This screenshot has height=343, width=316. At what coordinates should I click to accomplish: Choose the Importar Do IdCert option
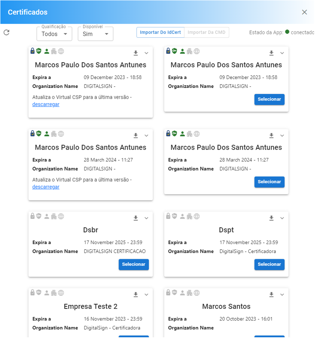pos(160,32)
